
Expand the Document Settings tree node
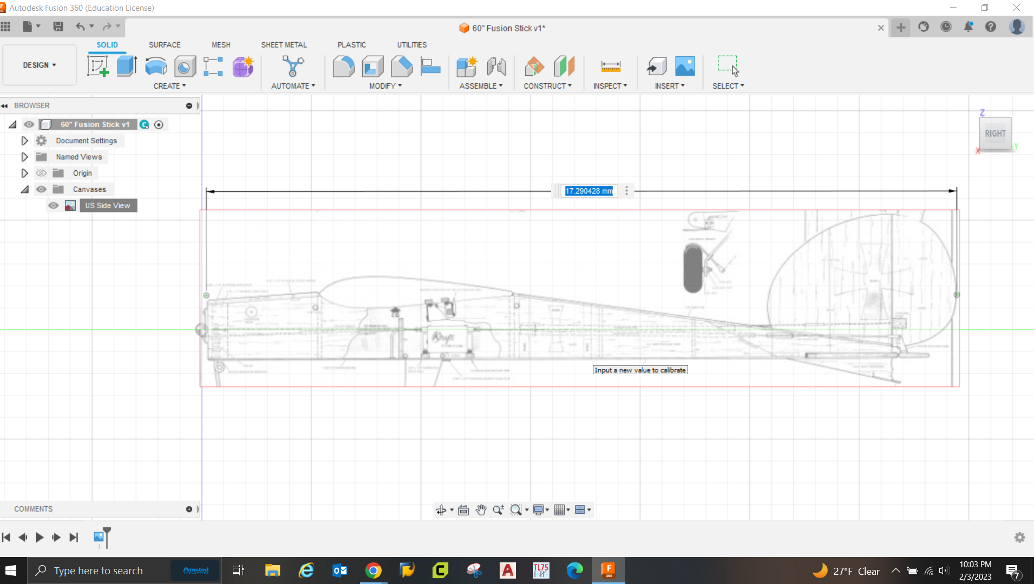tap(24, 141)
